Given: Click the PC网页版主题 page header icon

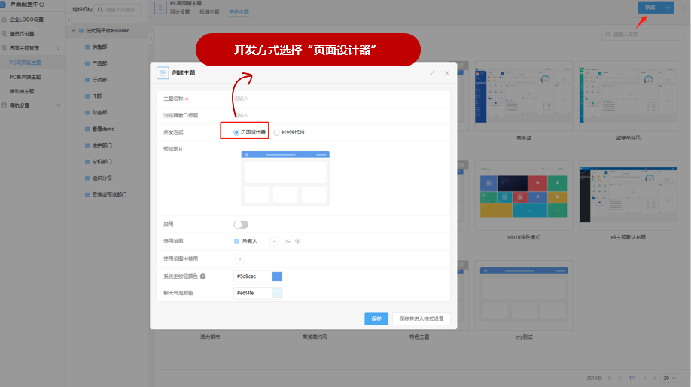Looking at the screenshot, I should (160, 8).
